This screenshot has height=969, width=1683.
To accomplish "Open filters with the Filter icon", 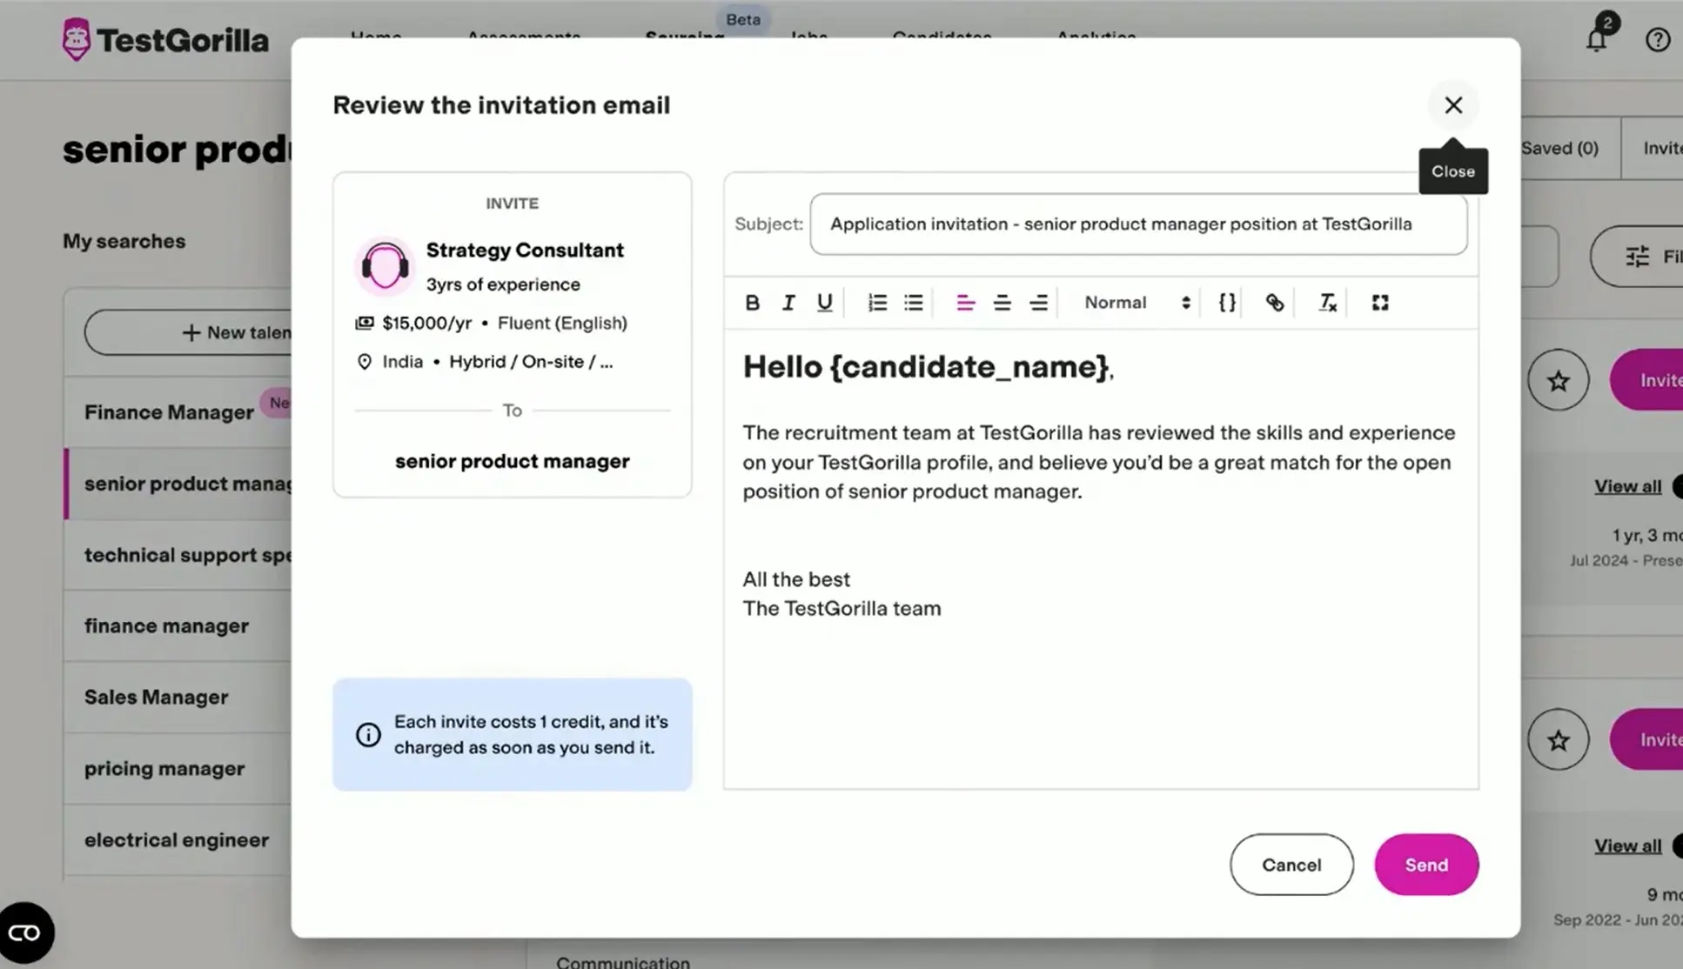I will click(1637, 256).
